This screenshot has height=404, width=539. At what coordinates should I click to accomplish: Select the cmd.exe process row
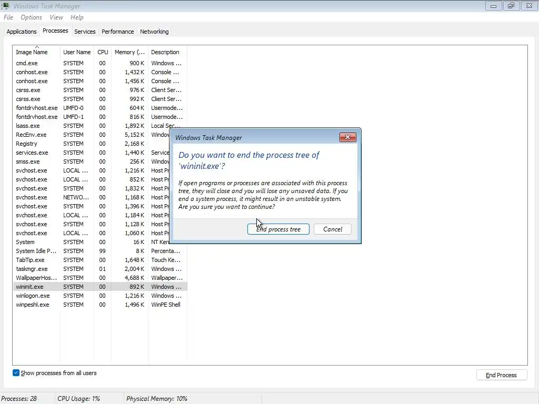[x=100, y=63]
